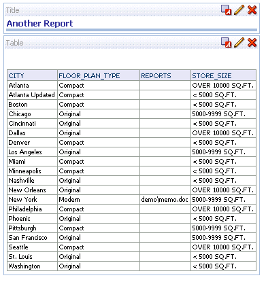Click floor plan type for Chicago row
Screen dimensions: 266x282
(99, 114)
